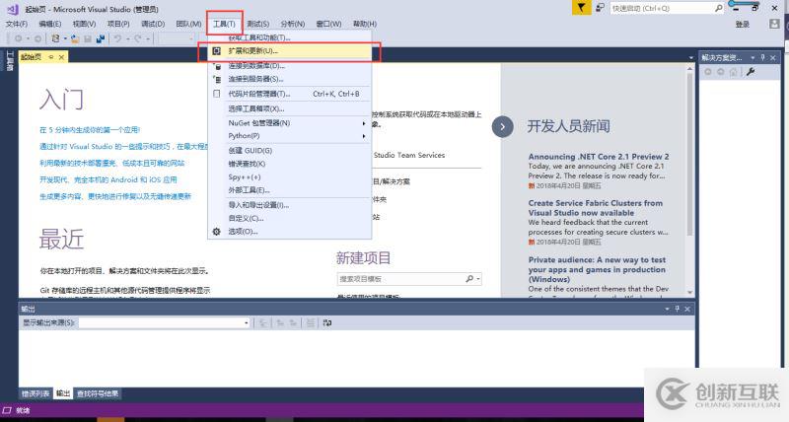The width and height of the screenshot is (789, 422).
Task: Click the search icon in the project template box
Action: [x=469, y=279]
